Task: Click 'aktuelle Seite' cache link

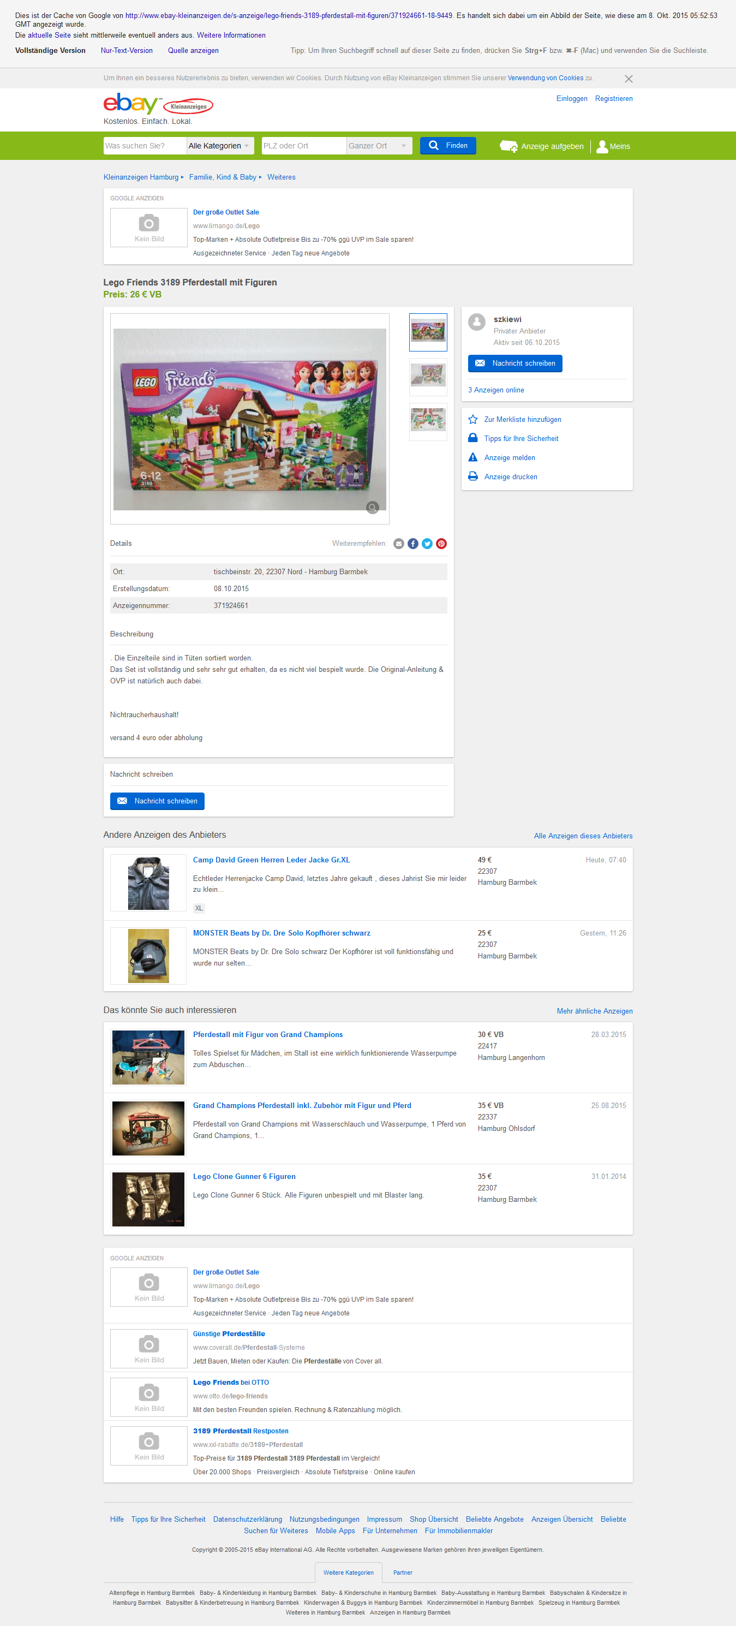Action: coord(49,35)
